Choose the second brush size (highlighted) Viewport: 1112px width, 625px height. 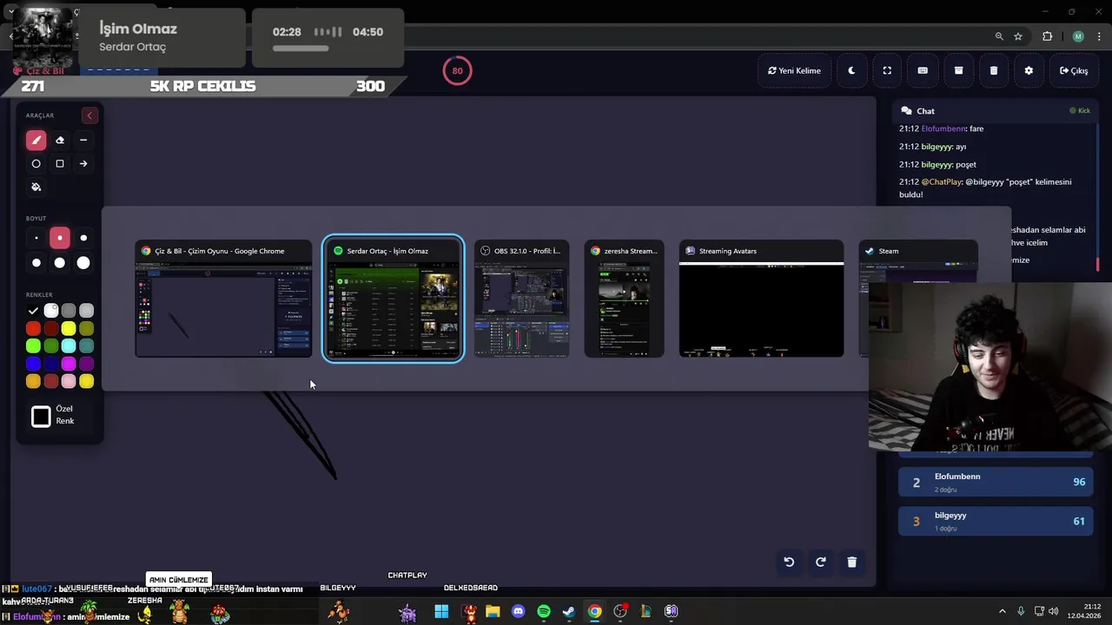click(x=60, y=238)
